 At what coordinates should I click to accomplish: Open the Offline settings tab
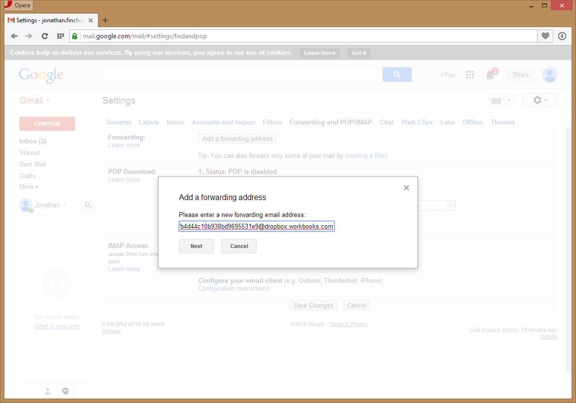472,122
